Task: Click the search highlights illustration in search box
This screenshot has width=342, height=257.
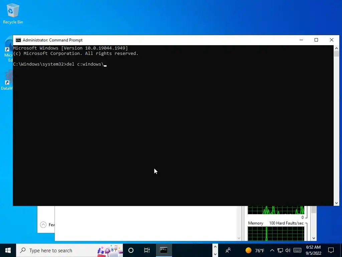Action: click(x=110, y=250)
